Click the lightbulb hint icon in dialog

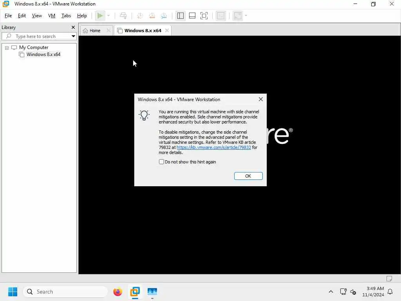click(x=144, y=115)
